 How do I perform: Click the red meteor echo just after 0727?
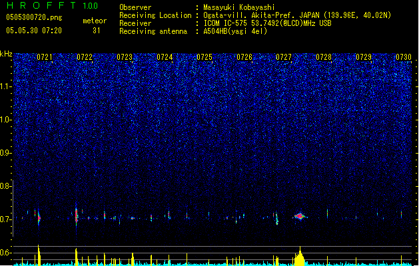300,216
